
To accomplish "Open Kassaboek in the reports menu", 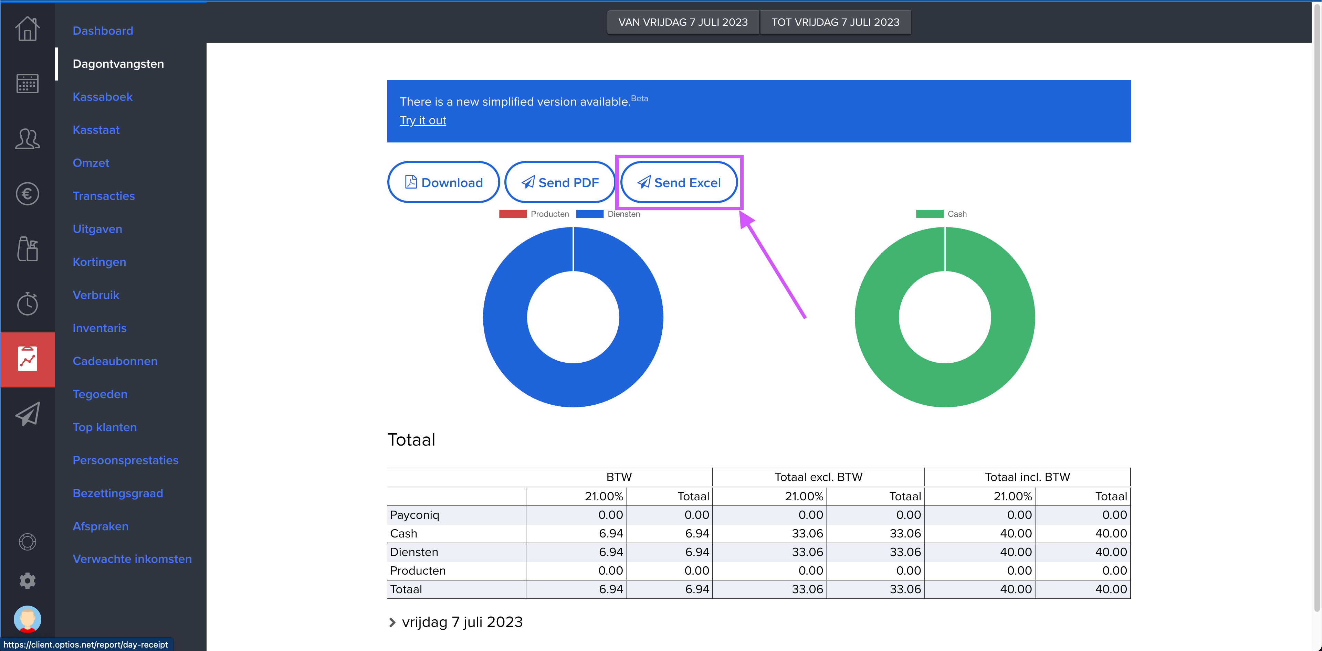I will tap(103, 97).
